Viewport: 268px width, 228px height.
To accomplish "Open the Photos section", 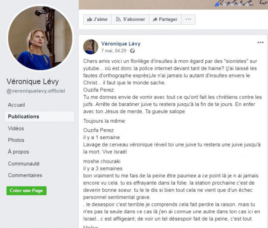I will point(16,140).
